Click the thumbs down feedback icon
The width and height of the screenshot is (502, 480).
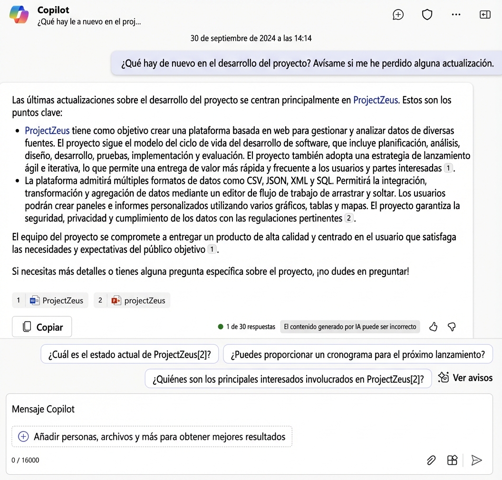tap(452, 327)
